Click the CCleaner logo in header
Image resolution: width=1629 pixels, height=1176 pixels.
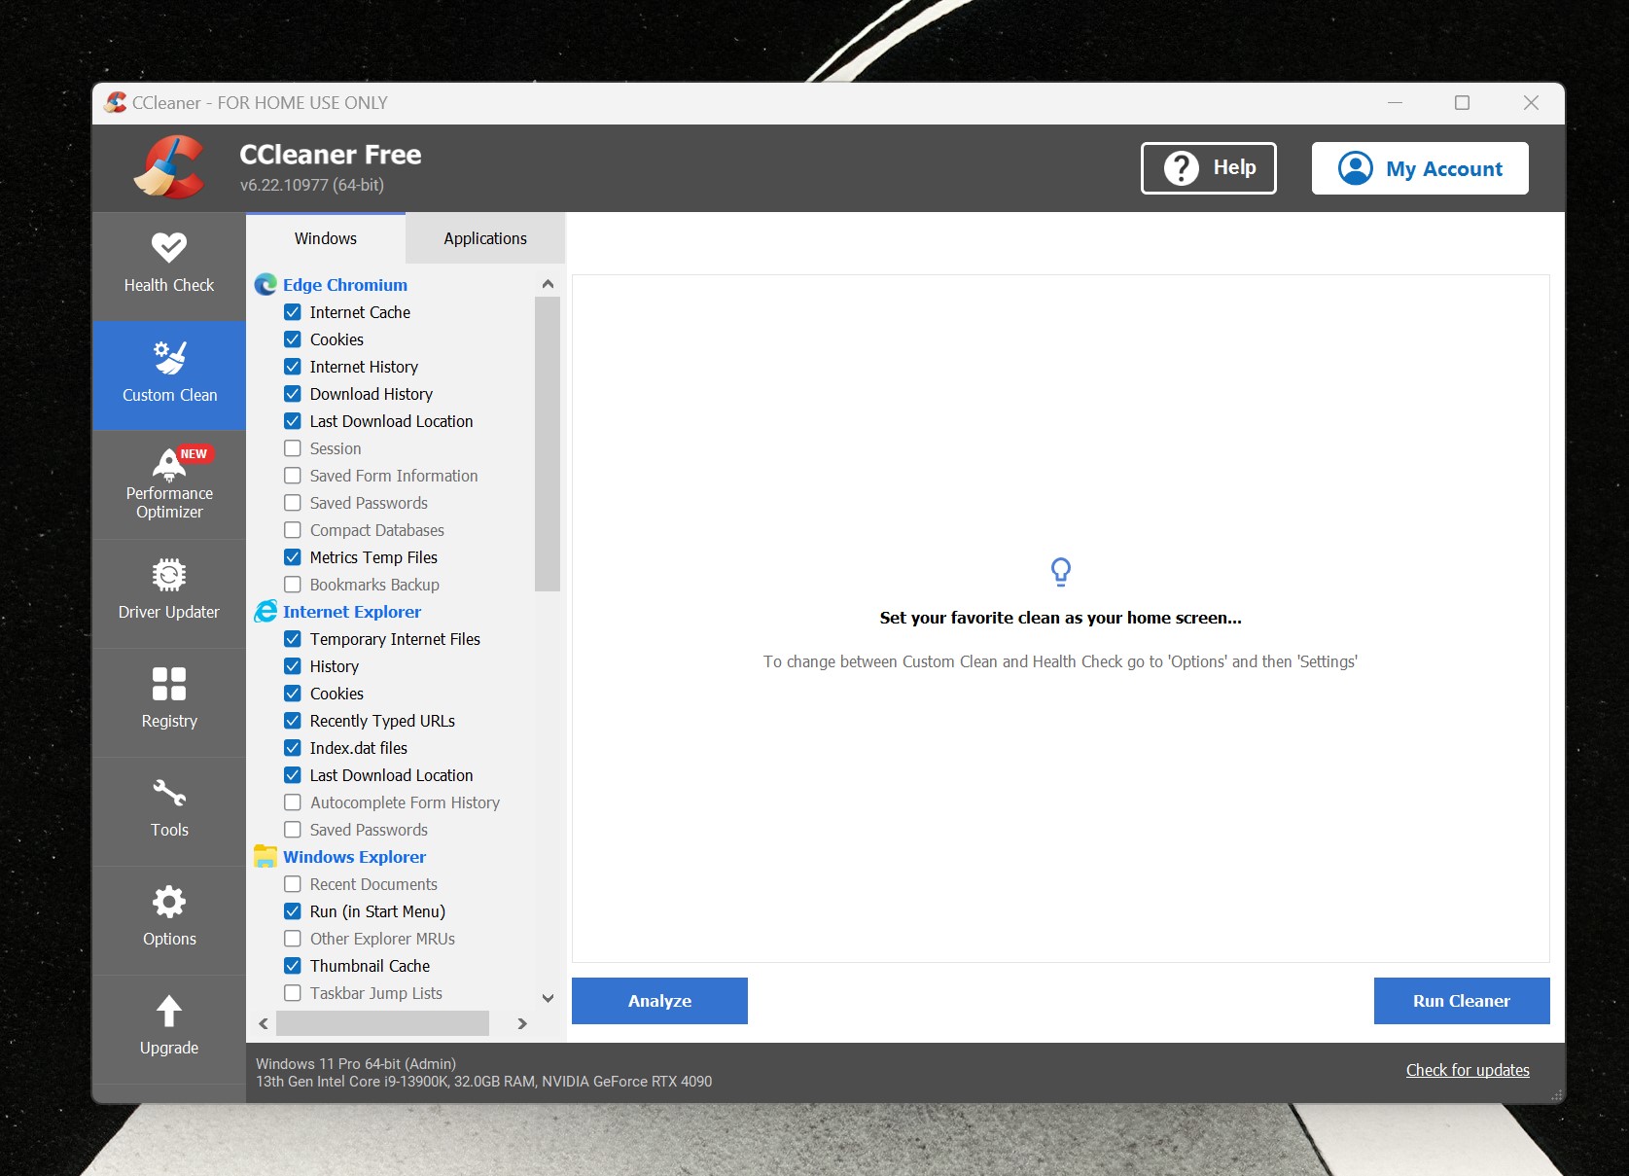click(x=169, y=167)
